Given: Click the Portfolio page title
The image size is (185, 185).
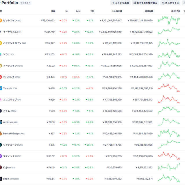Looking at the screenshot, I should [x=10, y=3].
